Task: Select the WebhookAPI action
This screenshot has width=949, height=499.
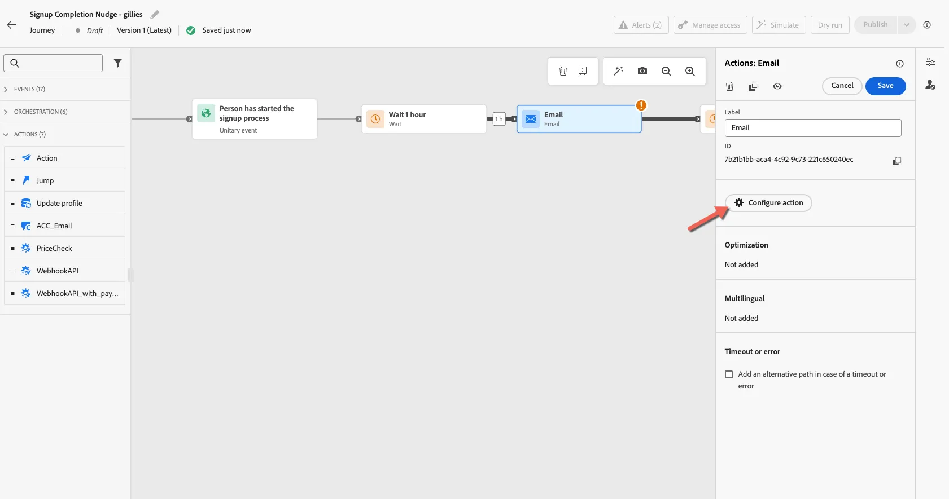Action: click(64, 271)
